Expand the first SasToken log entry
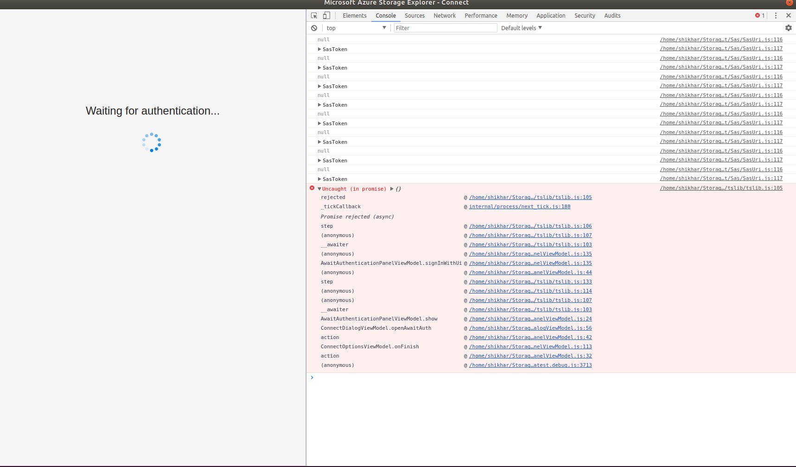The width and height of the screenshot is (796, 467). (x=319, y=49)
